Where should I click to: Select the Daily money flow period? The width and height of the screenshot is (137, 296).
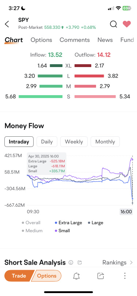pos(47,141)
